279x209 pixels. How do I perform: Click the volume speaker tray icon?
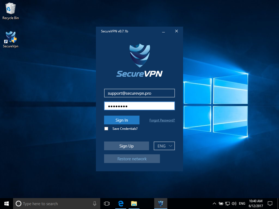click(x=234, y=204)
